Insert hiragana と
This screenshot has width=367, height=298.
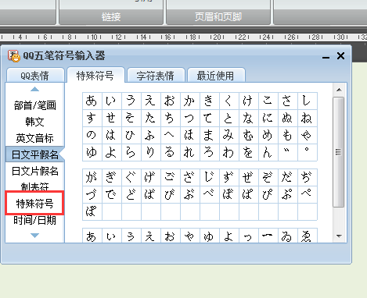click(229, 118)
